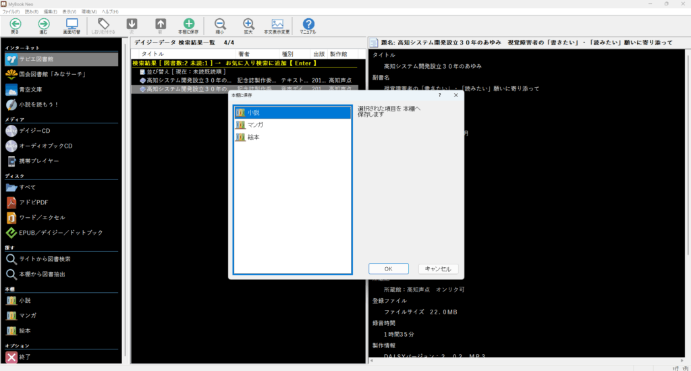691x371 pixels.
Task: Choose 絵本 shelf in the save dialog
Action: tap(253, 137)
